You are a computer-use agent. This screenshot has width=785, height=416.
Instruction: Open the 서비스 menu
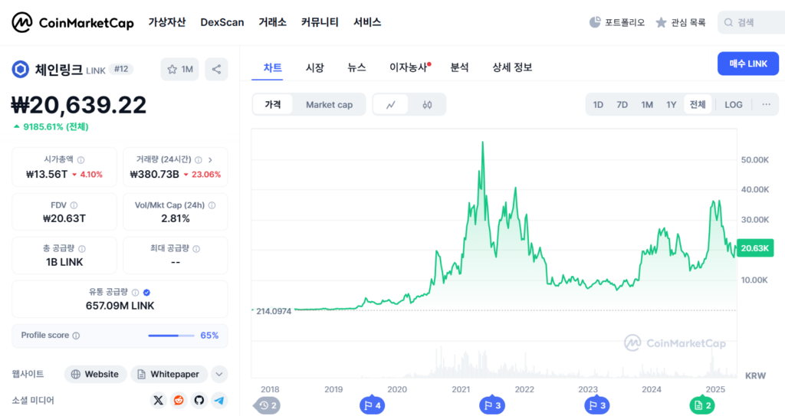click(x=367, y=22)
